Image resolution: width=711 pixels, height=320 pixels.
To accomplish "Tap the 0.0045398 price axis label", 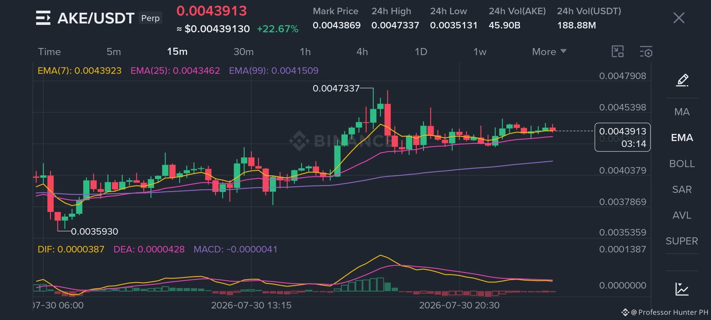I will click(622, 107).
